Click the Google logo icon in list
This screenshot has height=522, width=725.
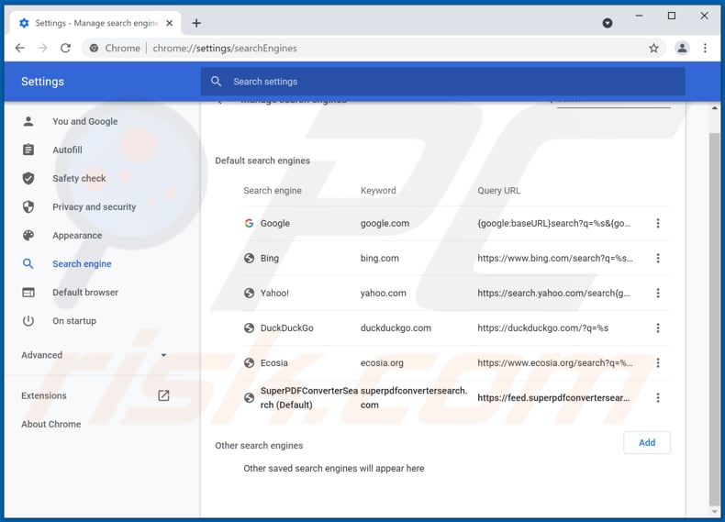tap(249, 223)
